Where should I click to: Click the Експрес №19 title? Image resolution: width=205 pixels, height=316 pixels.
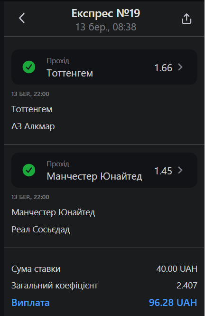tap(106, 13)
